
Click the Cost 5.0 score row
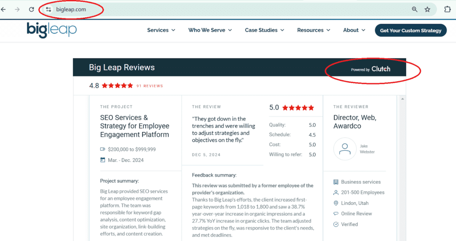[292, 145]
